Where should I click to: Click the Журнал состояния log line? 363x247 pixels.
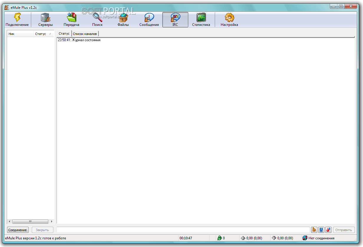pos(86,40)
